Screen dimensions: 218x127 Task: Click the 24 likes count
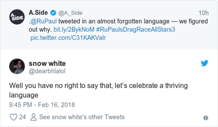coord(22,117)
